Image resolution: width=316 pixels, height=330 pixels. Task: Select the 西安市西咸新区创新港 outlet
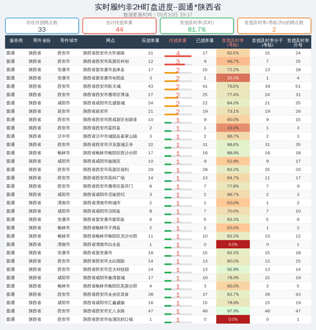[110, 119]
